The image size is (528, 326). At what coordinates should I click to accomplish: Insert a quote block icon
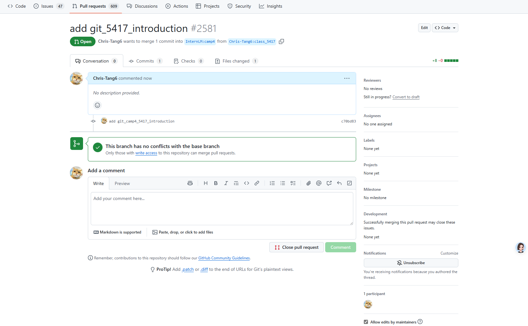[236, 183]
